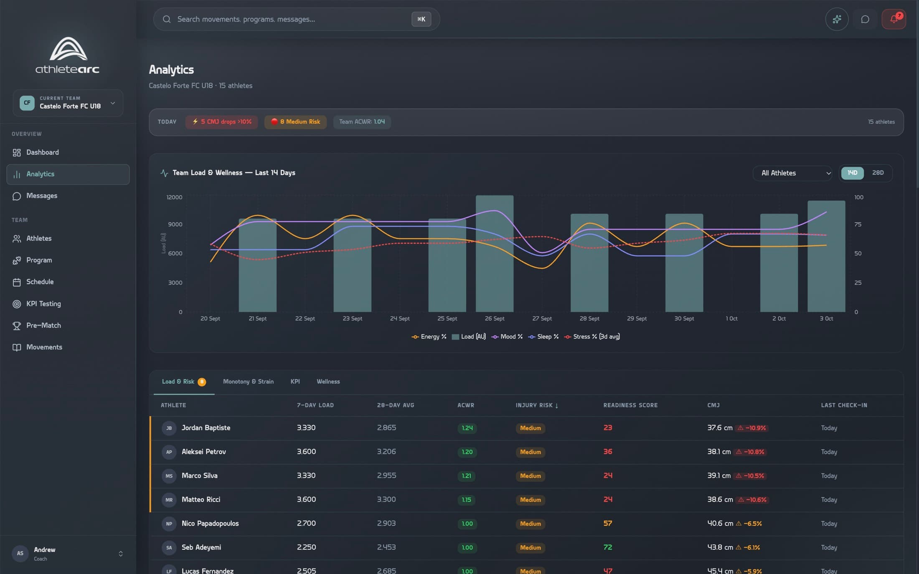This screenshot has width=919, height=574.
Task: Click the search magnifier icon
Action: pos(166,19)
